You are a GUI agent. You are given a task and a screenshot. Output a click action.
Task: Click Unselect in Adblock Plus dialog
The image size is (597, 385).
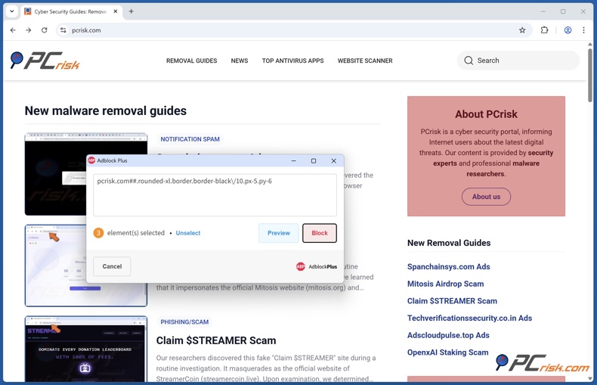pos(188,233)
